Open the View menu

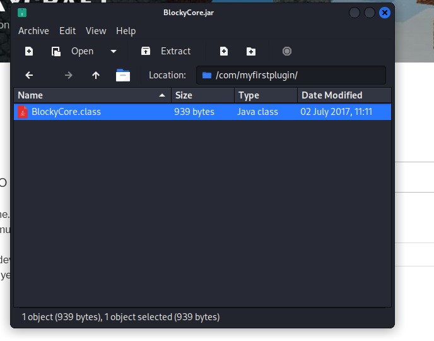[96, 30]
